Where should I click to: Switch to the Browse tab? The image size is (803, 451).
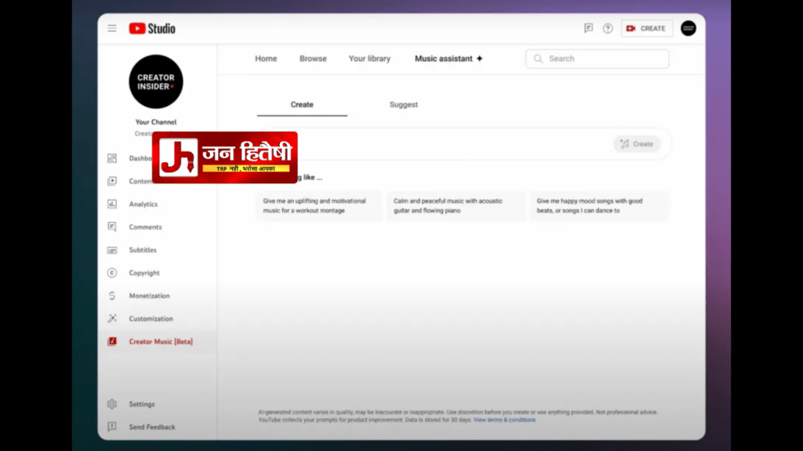(x=313, y=59)
